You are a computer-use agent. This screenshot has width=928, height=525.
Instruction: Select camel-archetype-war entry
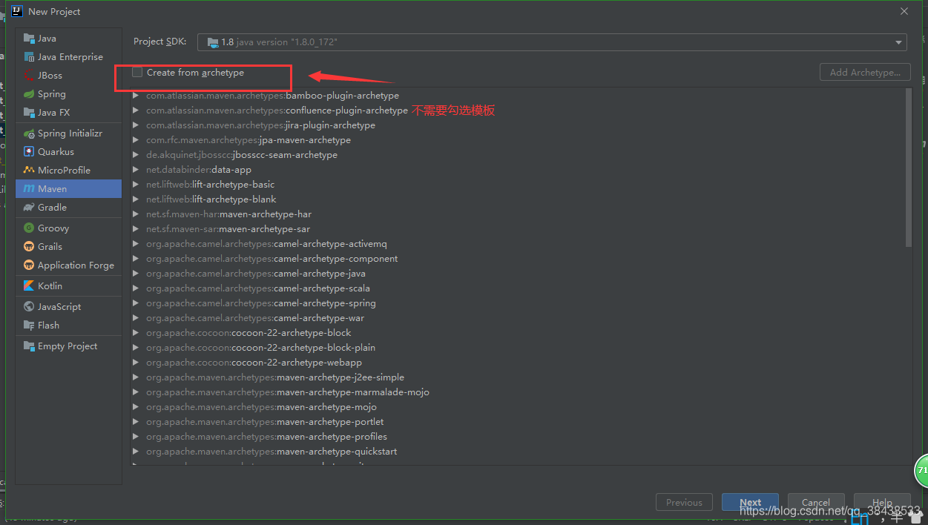click(x=255, y=318)
